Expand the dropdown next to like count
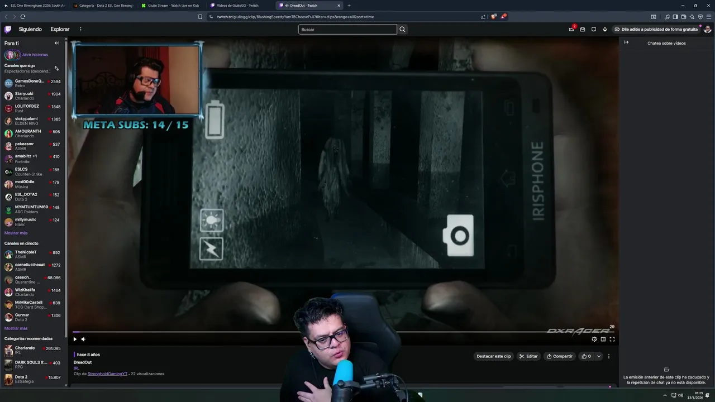This screenshot has width=715, height=402. coord(599,356)
